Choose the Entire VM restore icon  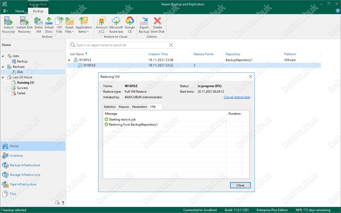click(39, 25)
